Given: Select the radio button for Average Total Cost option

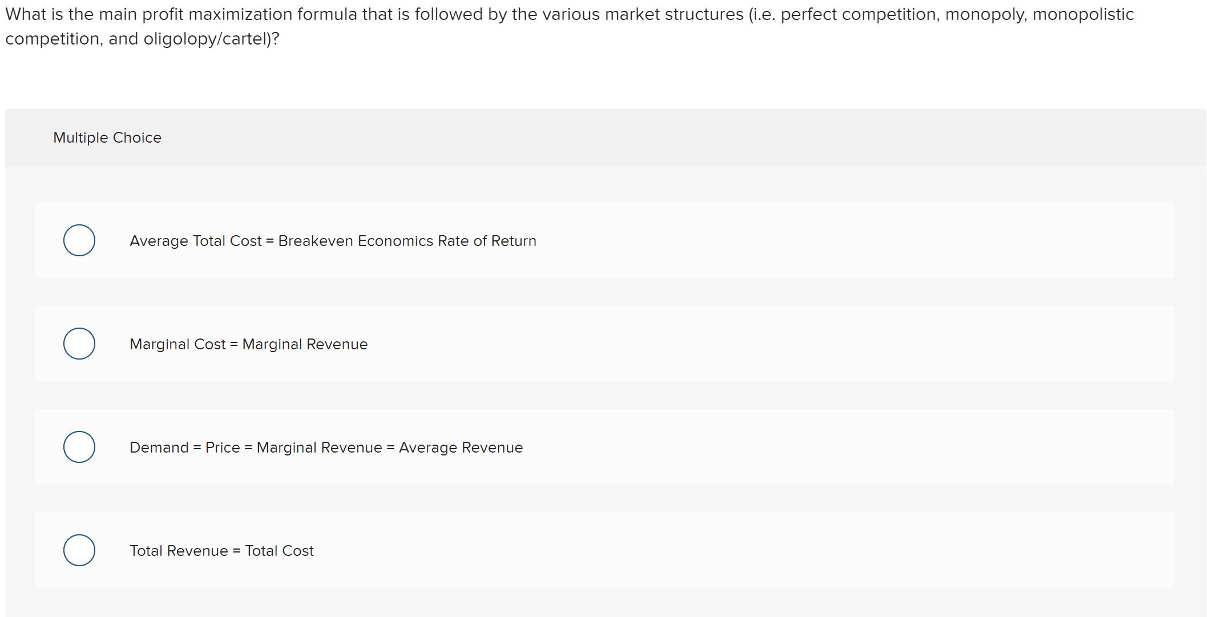Looking at the screenshot, I should click(79, 240).
